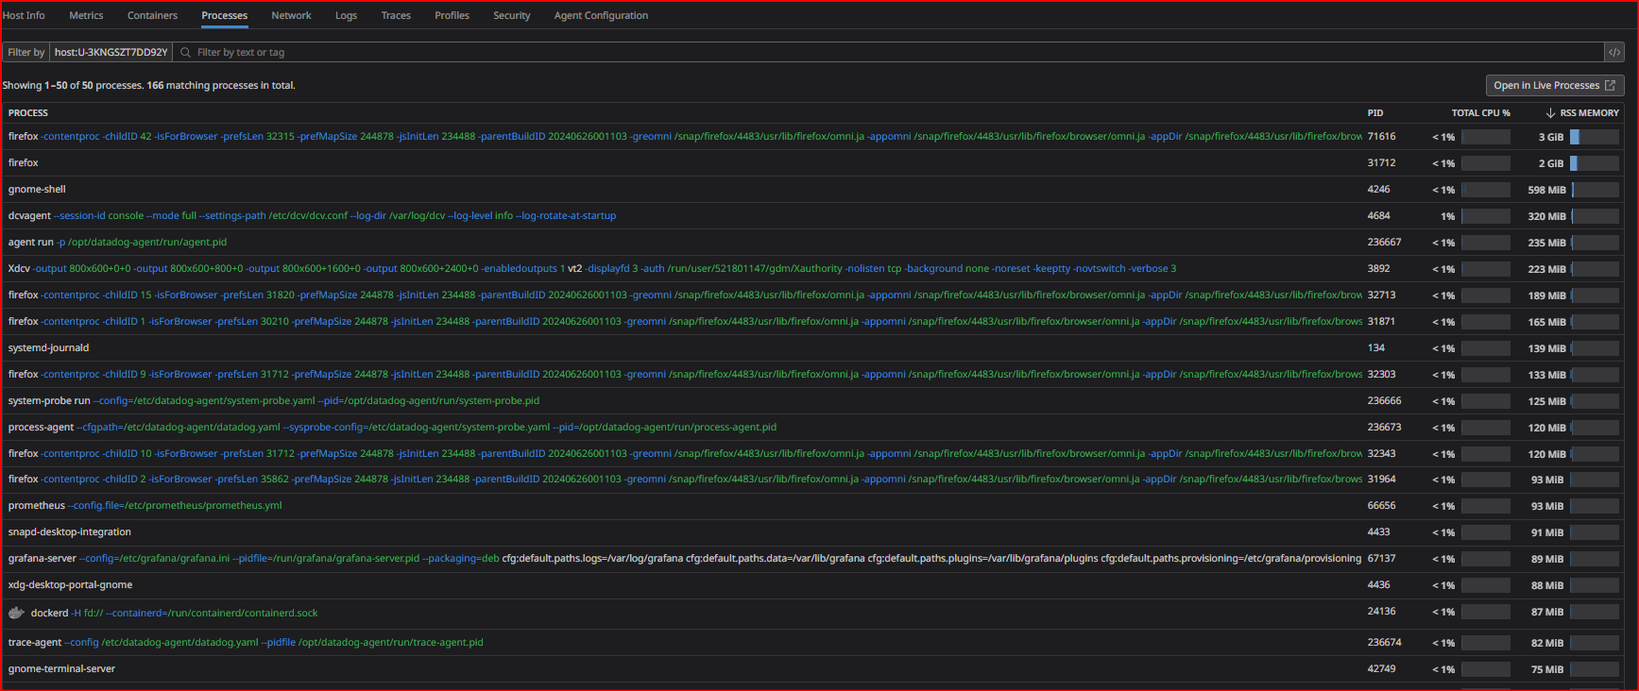The image size is (1639, 691).
Task: Switch to the Host Info tab
Action: (x=24, y=16)
